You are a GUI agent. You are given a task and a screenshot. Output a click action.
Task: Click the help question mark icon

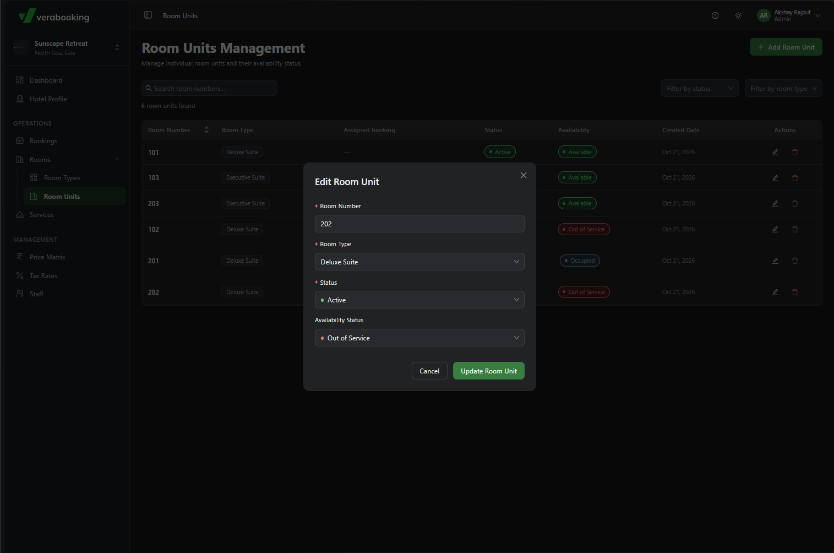[715, 15]
